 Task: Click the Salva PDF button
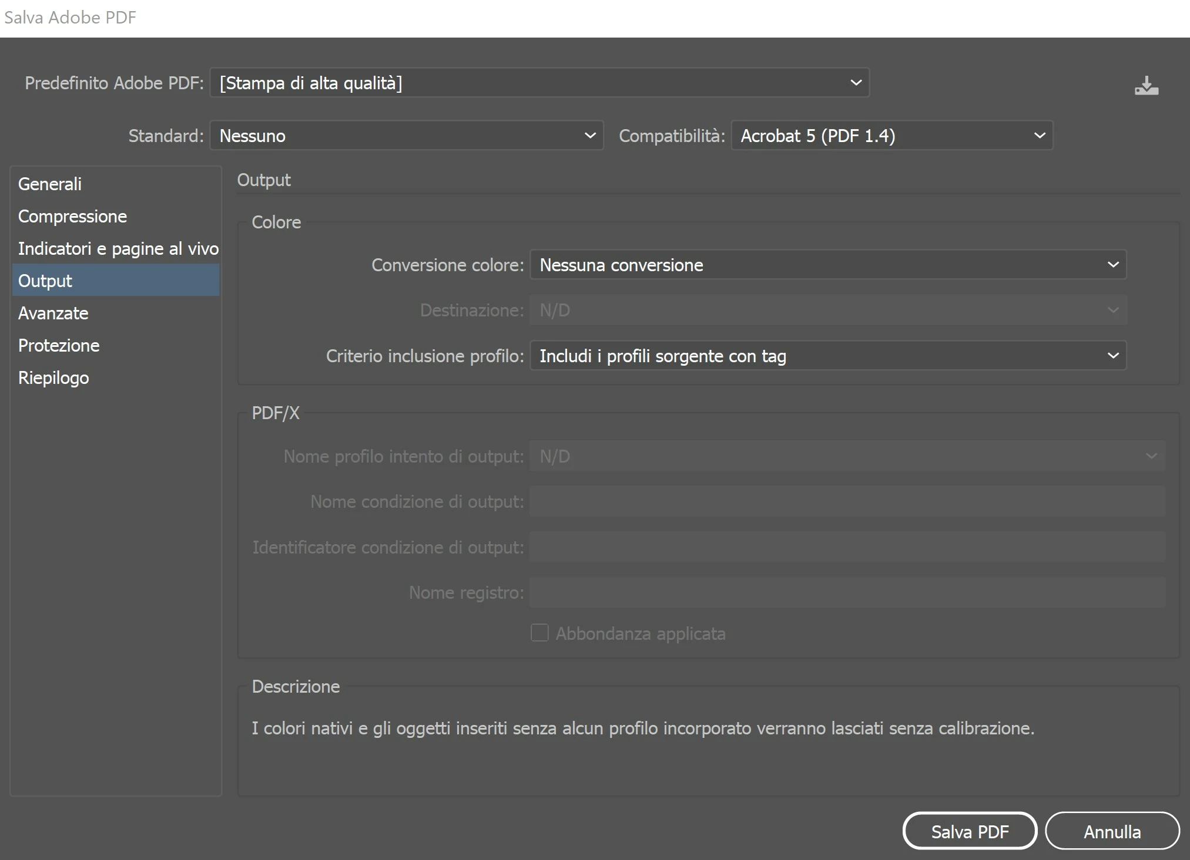point(970,831)
